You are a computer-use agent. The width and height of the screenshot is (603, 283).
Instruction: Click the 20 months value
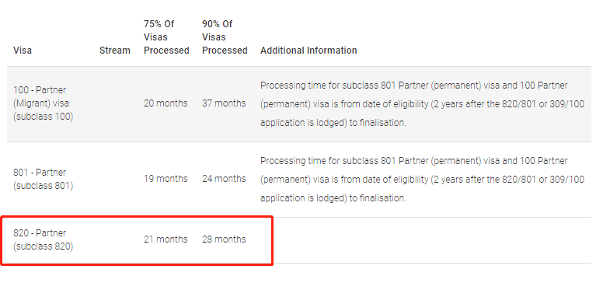click(x=166, y=103)
